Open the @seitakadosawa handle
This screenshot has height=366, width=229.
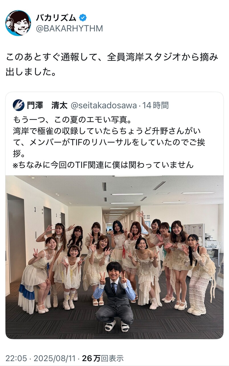pyautogui.click(x=104, y=105)
